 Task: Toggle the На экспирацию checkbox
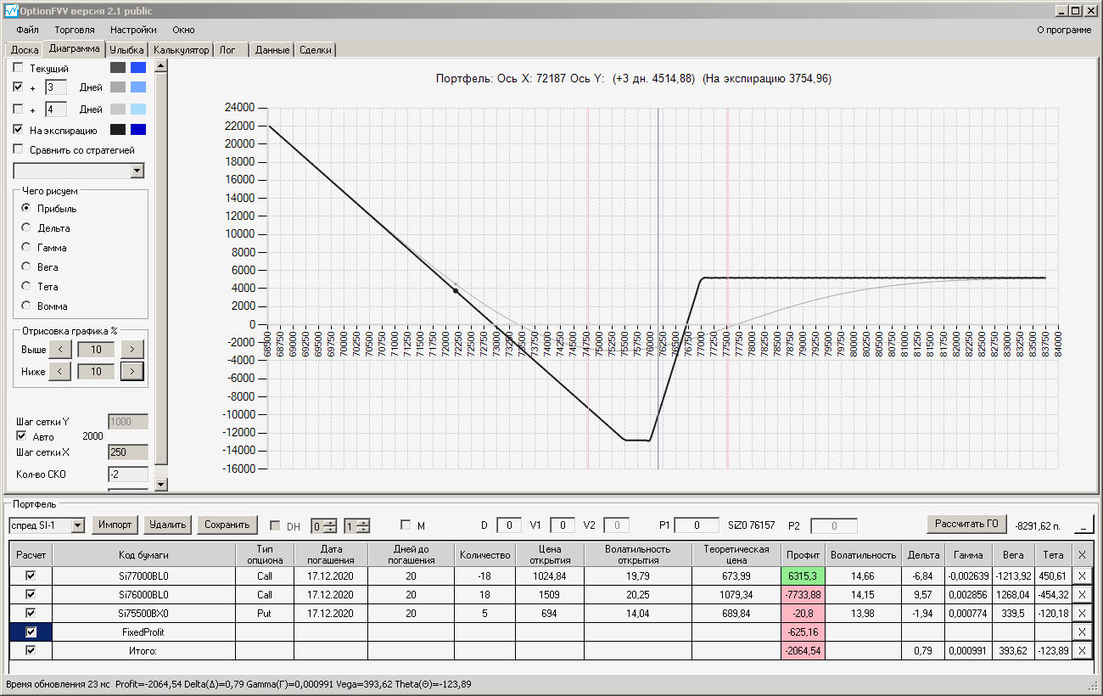click(x=19, y=131)
